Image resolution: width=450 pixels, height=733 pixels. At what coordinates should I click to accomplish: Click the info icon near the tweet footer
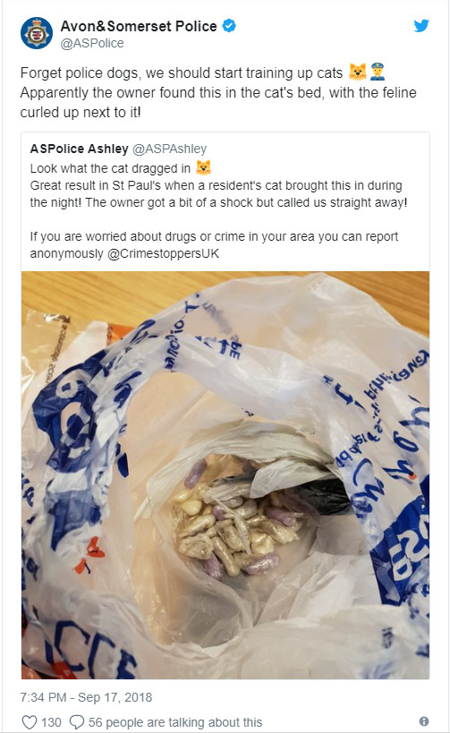[424, 721]
